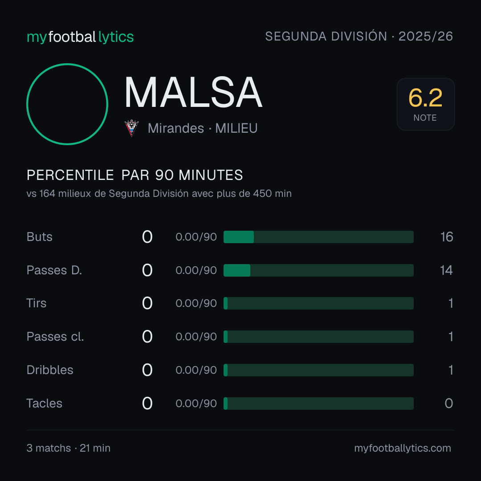Select the Percentile par 90 minutes heading
This screenshot has width=481, height=481.
click(x=135, y=175)
